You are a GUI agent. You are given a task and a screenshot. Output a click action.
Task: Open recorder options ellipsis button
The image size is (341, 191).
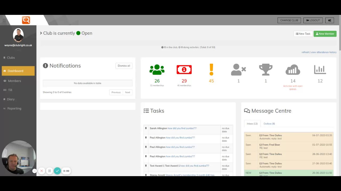(34, 171)
